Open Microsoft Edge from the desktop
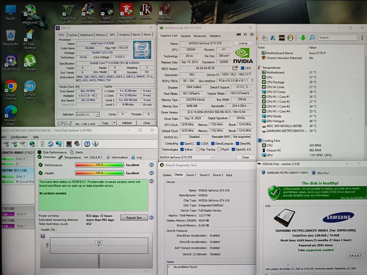Viewport: 367px width, 275px height. coord(11,115)
